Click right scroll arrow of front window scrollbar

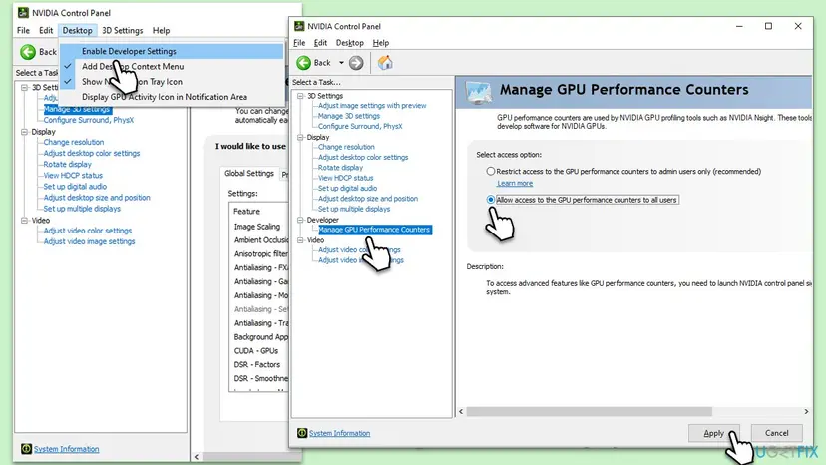click(806, 411)
